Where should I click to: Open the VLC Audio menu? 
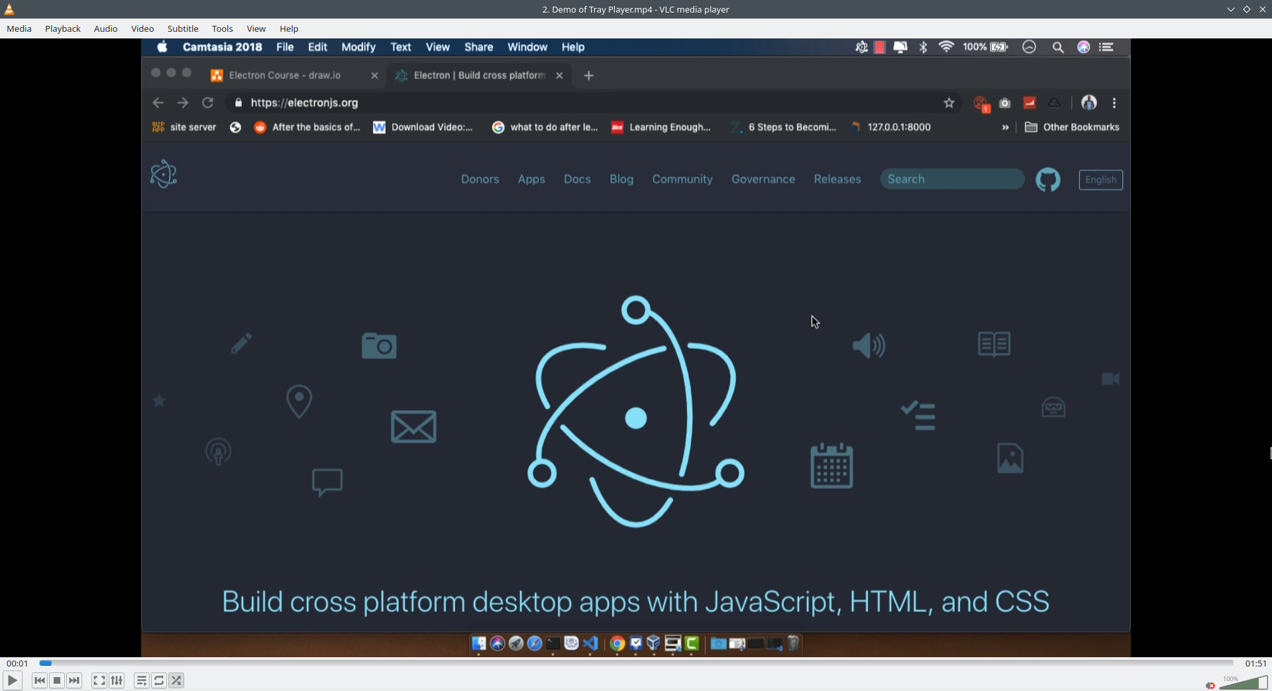point(105,28)
